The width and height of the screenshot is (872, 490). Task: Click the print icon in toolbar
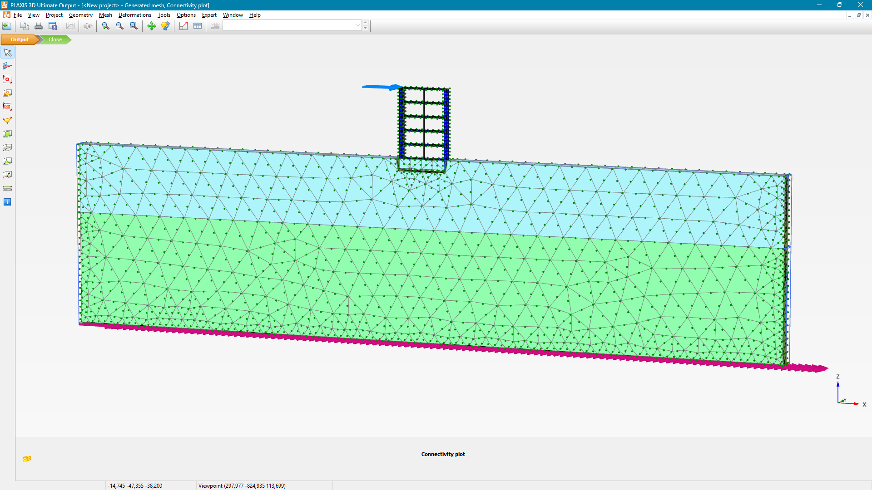click(39, 26)
